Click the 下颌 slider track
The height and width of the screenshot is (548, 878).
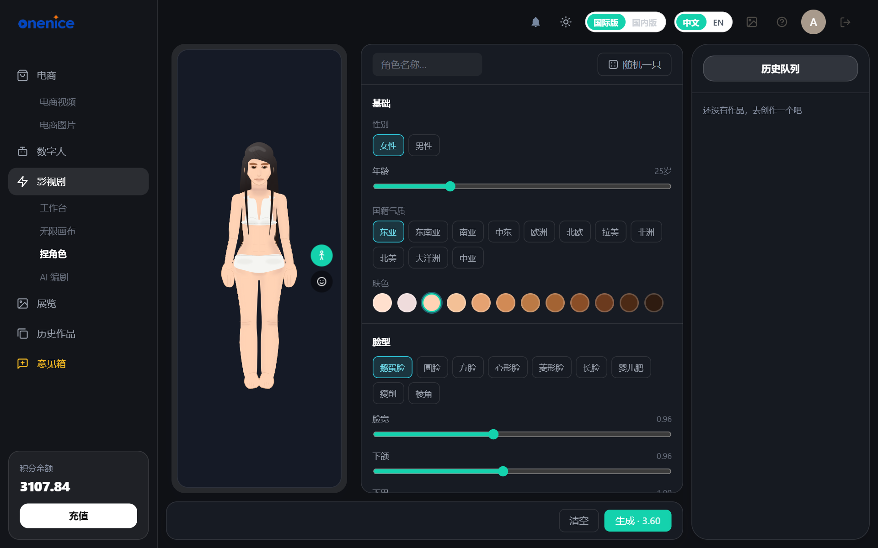522,471
